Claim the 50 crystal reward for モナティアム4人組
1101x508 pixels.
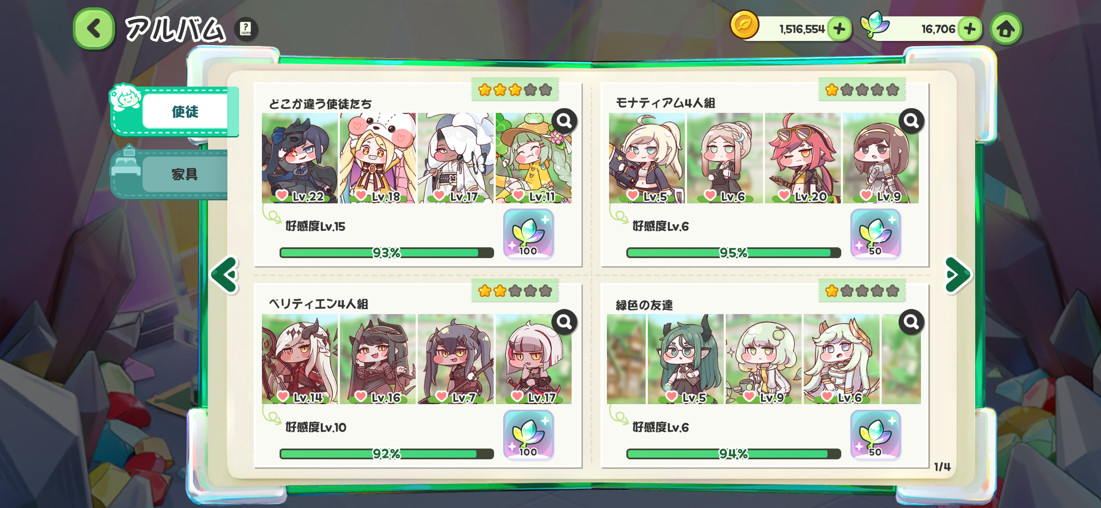875,234
